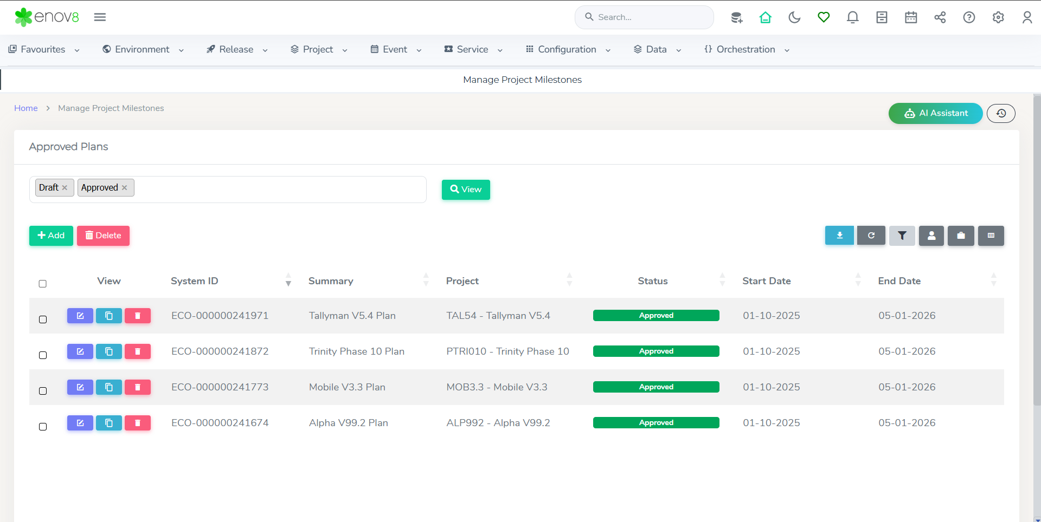This screenshot has height=522, width=1041.
Task: Click the download export icon button
Action: [839, 236]
